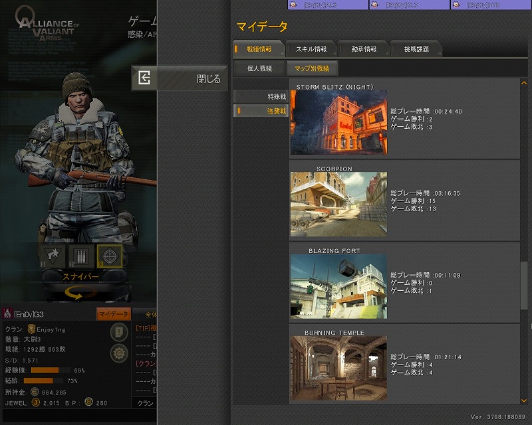Select the F3 sniper crosshair icon
Screen dimensions: 532x425
click(109, 256)
